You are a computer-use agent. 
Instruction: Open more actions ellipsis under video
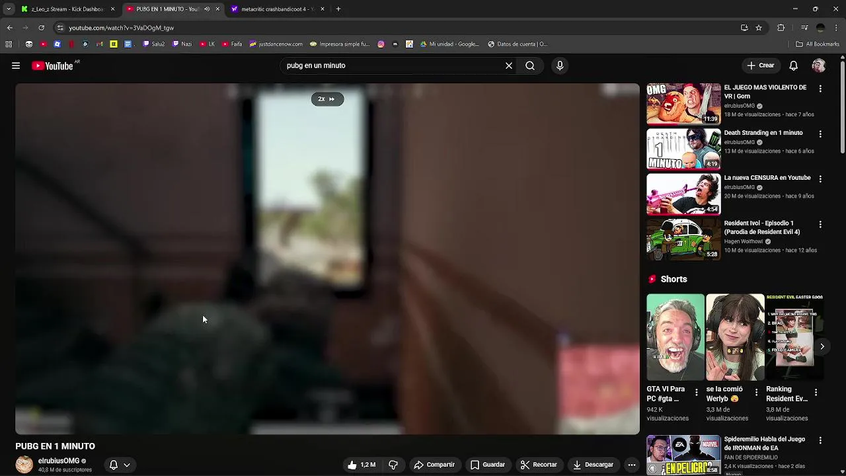pos(632,465)
